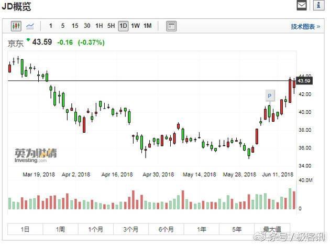
Task: Choose the 5年 range tab
Action: click(x=237, y=229)
